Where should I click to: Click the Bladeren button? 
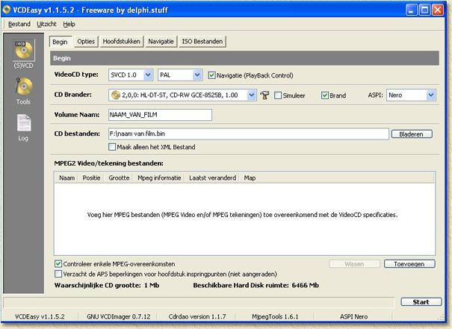tap(412, 134)
